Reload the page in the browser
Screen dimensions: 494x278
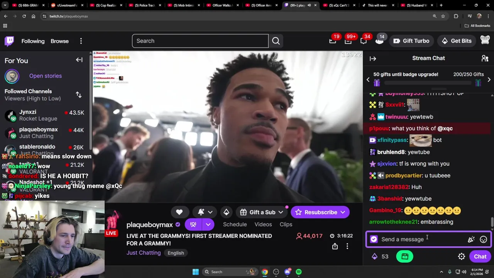pyautogui.click(x=24, y=16)
